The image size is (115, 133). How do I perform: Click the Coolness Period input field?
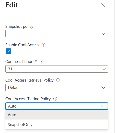pyautogui.click(x=57, y=69)
